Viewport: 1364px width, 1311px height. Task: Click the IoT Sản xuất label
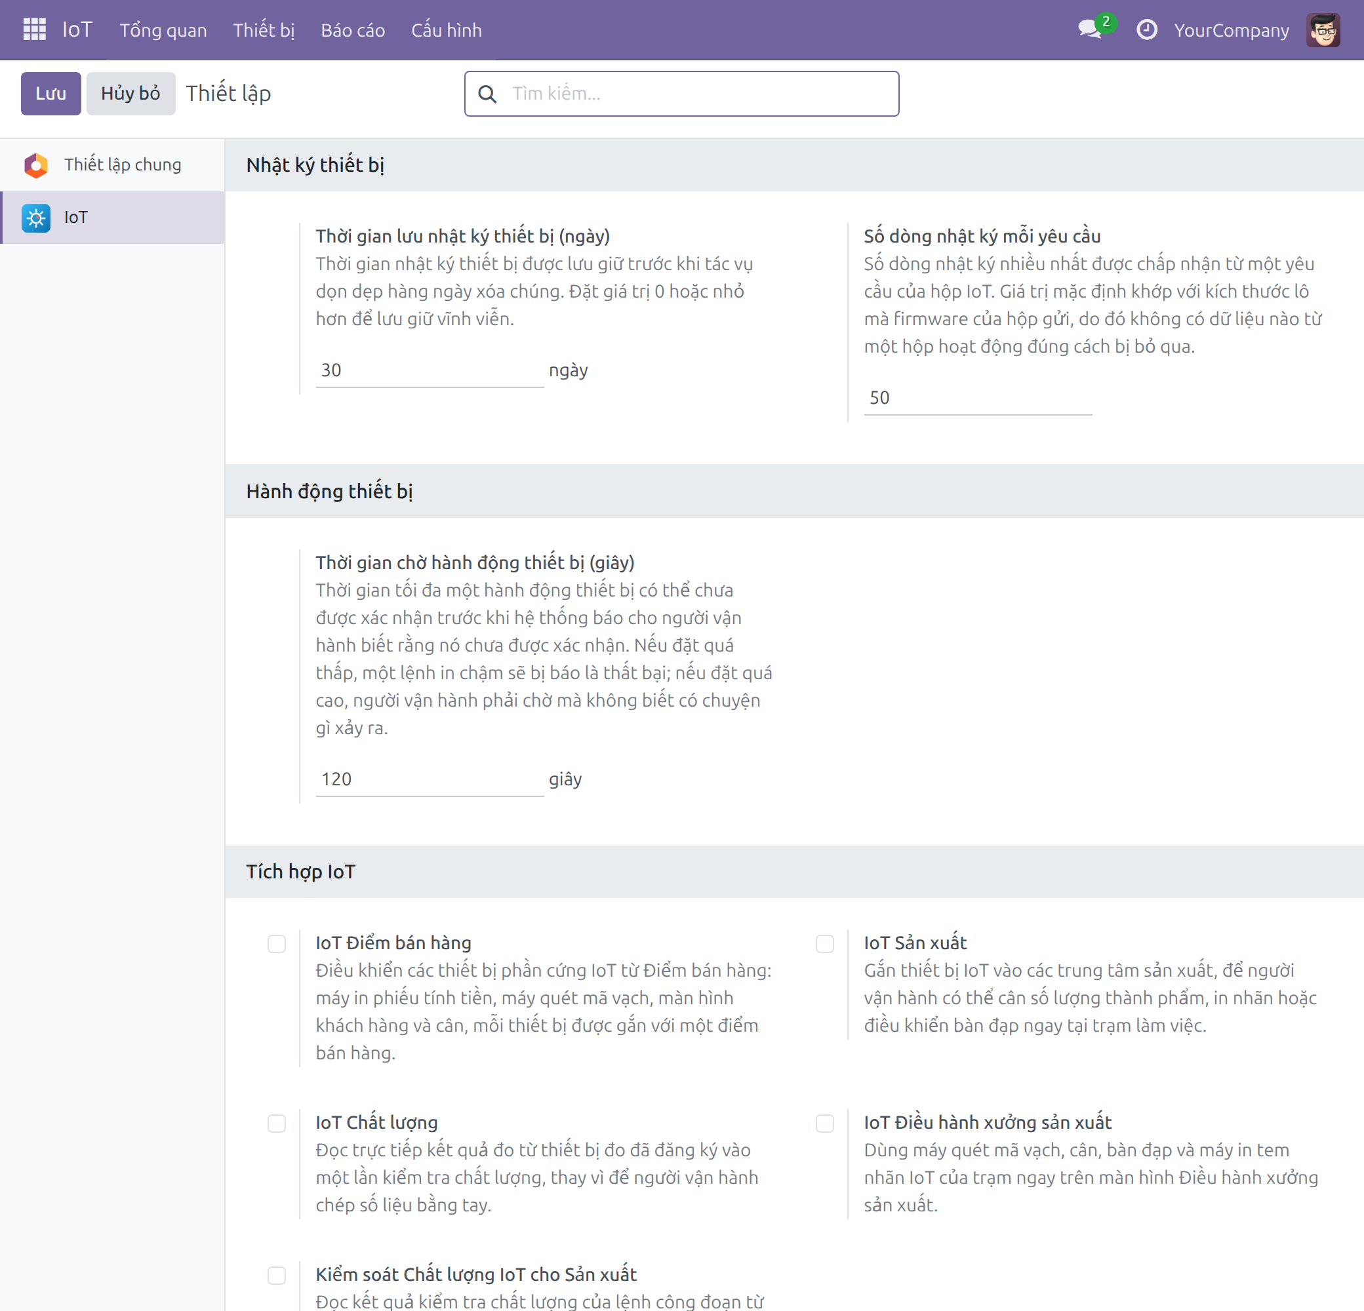pos(915,943)
